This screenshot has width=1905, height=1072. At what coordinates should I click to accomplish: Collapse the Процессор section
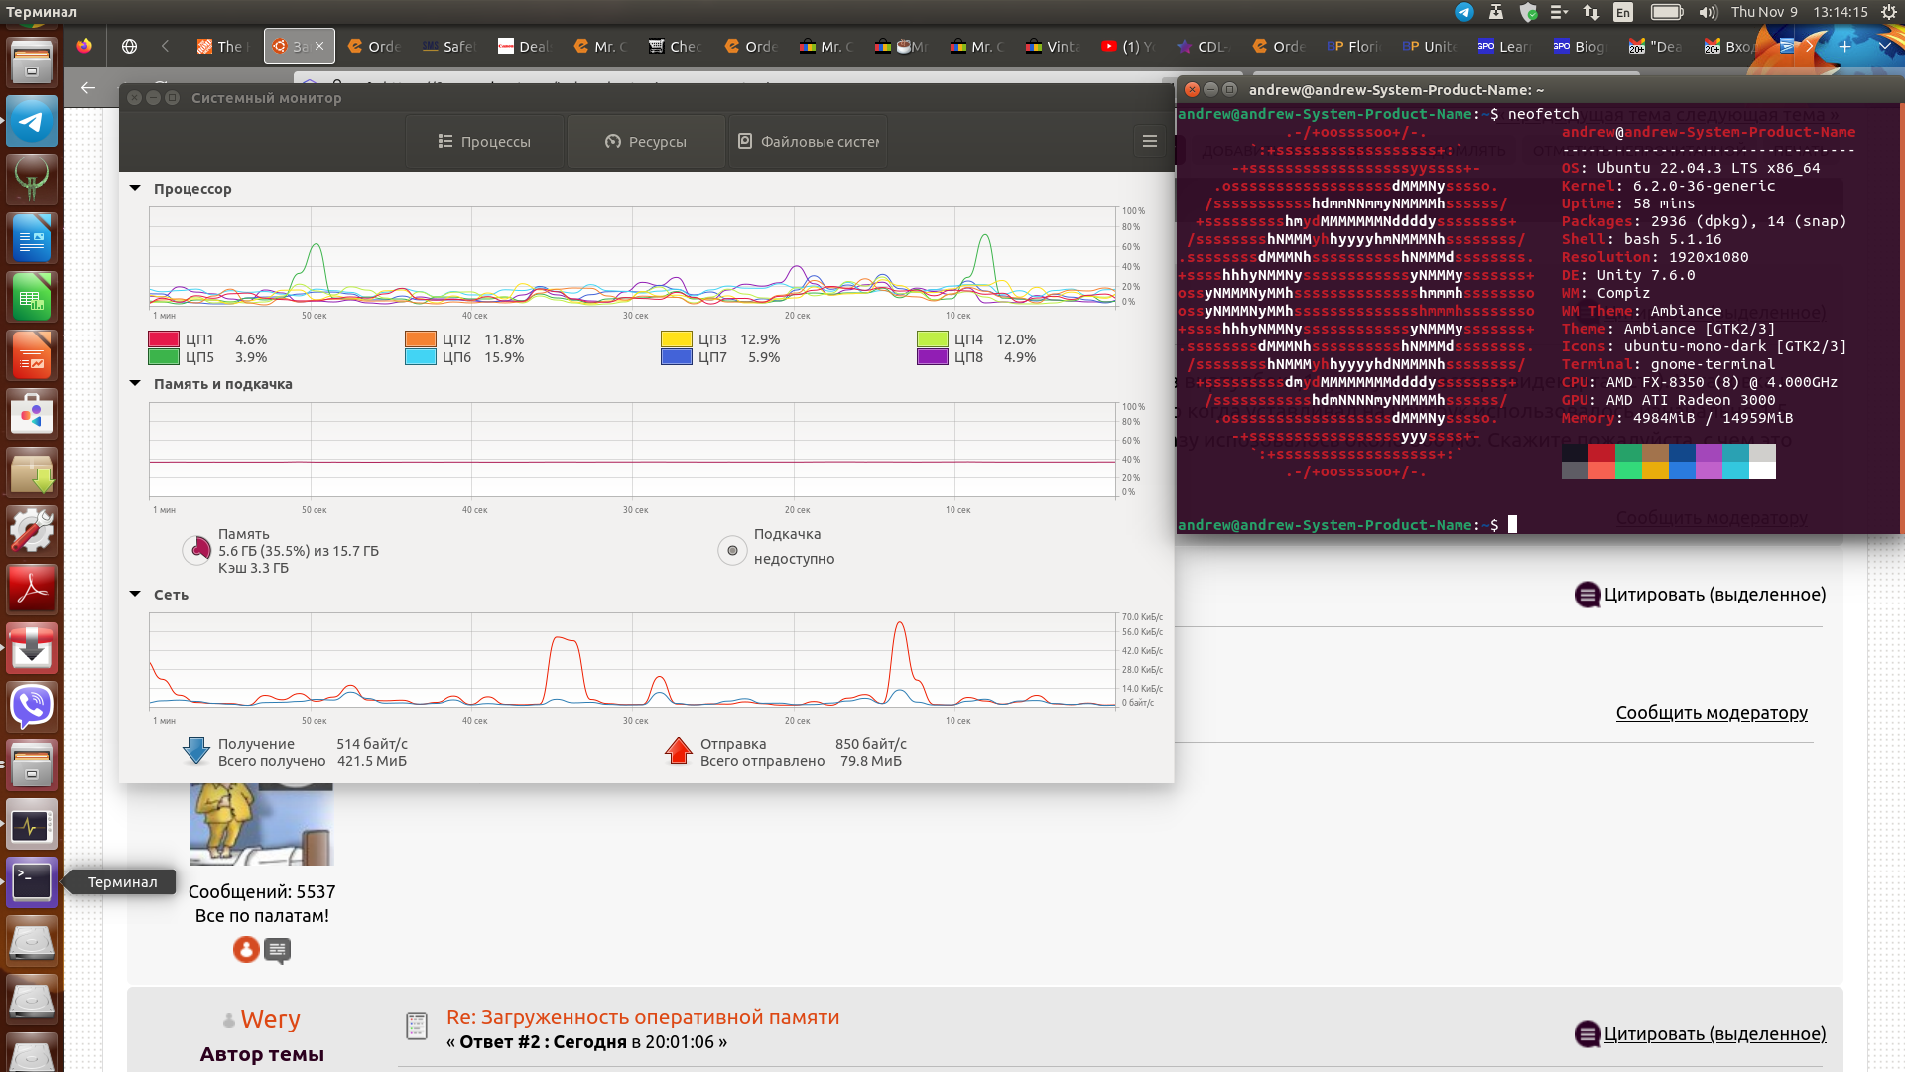pyautogui.click(x=135, y=188)
